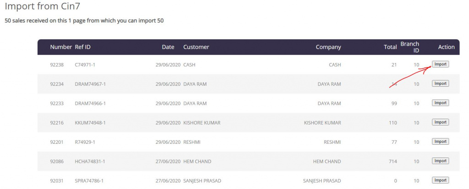Click the Ref ID column header
Image resolution: width=469 pixels, height=189 pixels.
[82, 47]
